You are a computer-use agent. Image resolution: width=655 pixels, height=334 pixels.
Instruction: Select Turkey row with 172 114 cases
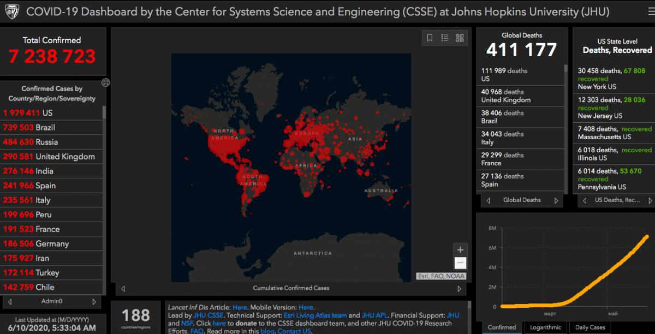point(51,273)
